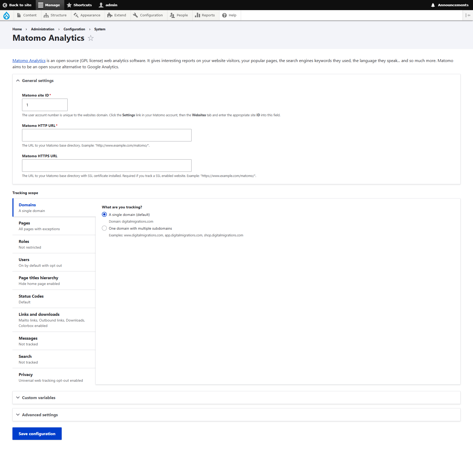Switch to the Domains vertical tab

[54, 208]
